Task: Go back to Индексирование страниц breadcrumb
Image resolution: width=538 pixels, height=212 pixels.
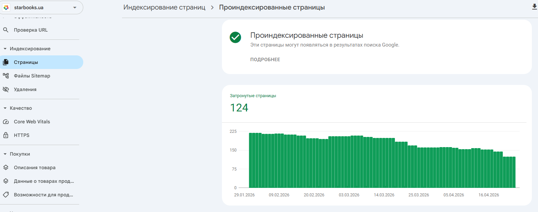Action: click(164, 7)
